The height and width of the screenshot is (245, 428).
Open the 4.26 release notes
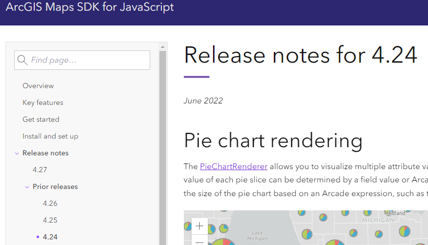tap(50, 203)
